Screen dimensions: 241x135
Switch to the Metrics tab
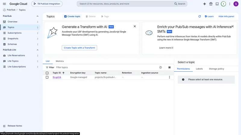tap(60, 61)
